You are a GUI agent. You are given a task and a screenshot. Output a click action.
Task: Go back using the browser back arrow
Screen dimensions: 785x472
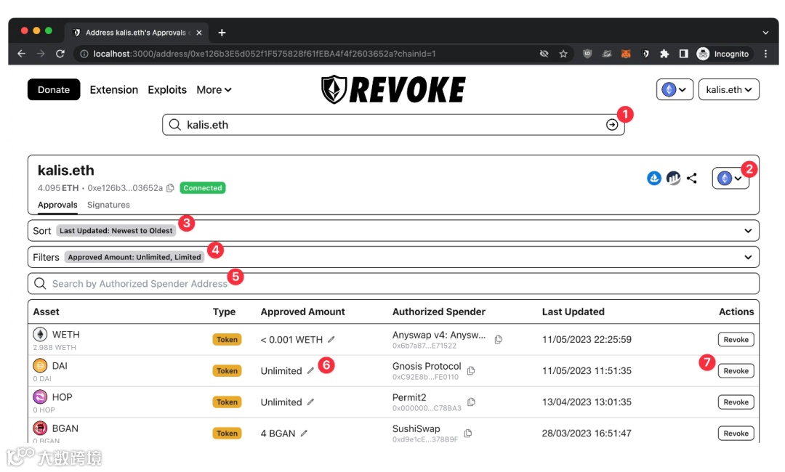21,54
